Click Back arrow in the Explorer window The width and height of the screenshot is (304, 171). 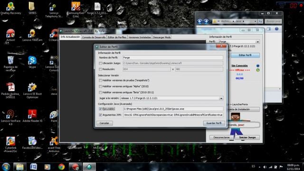pos(199,21)
